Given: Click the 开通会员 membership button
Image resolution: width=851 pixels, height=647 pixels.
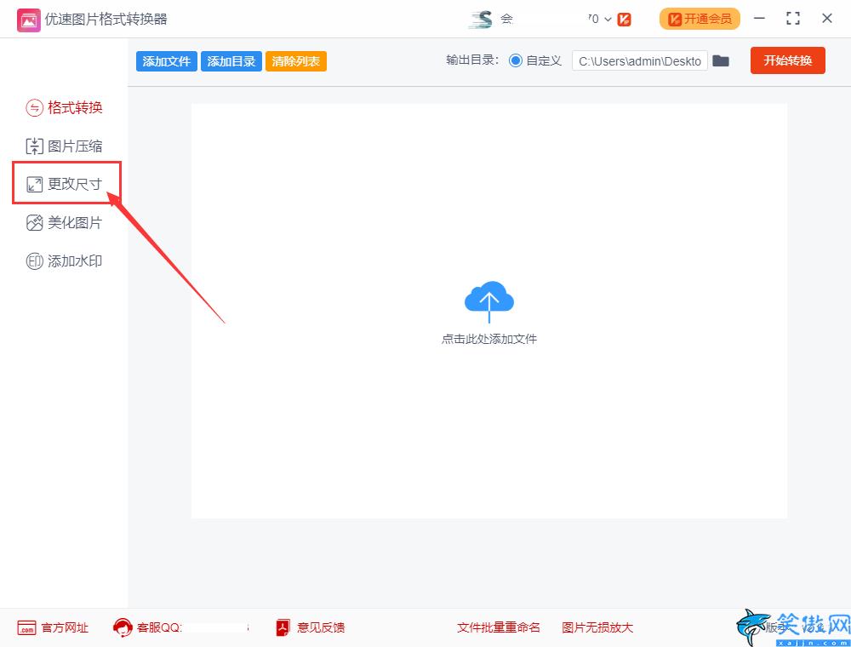Looking at the screenshot, I should pos(700,19).
